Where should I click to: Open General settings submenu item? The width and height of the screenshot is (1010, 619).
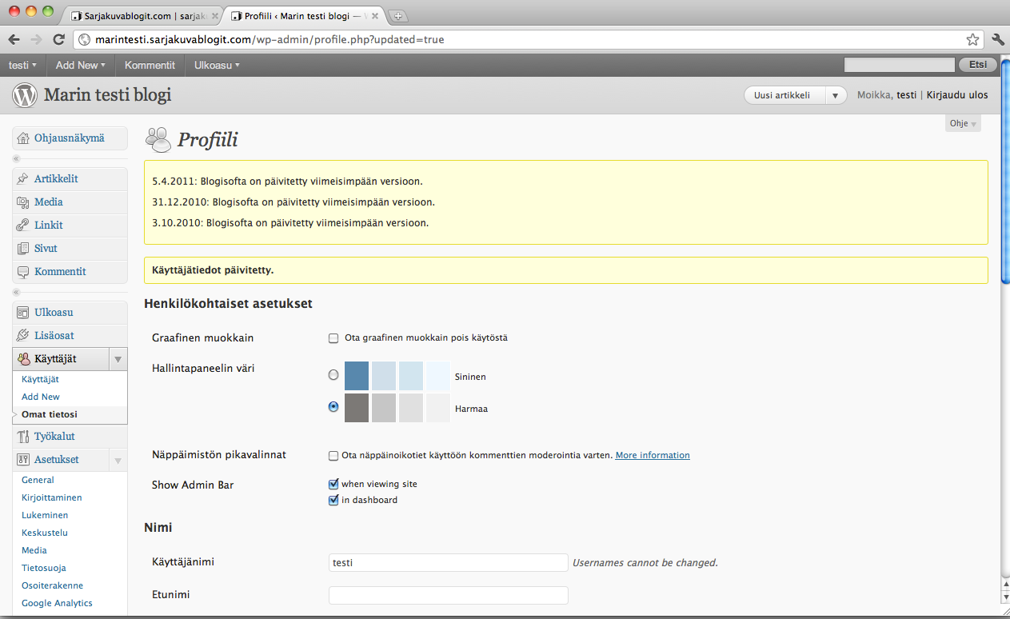tap(38, 480)
